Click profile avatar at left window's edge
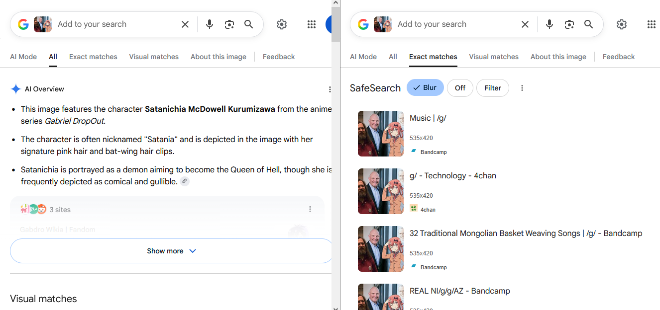This screenshot has width=660, height=310. 329,24
